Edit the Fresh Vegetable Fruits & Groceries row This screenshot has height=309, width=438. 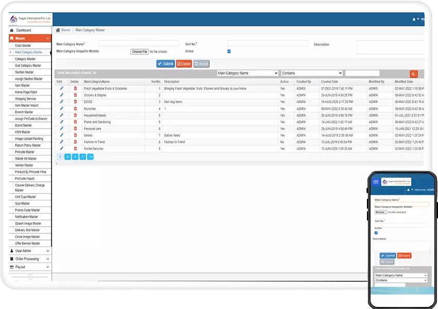(x=61, y=88)
